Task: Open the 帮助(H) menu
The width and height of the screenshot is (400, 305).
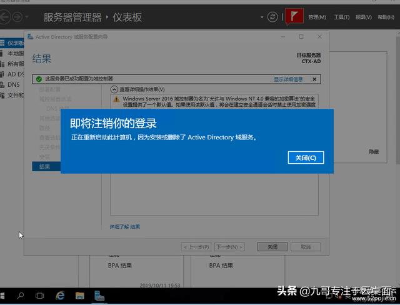Action: point(386,17)
